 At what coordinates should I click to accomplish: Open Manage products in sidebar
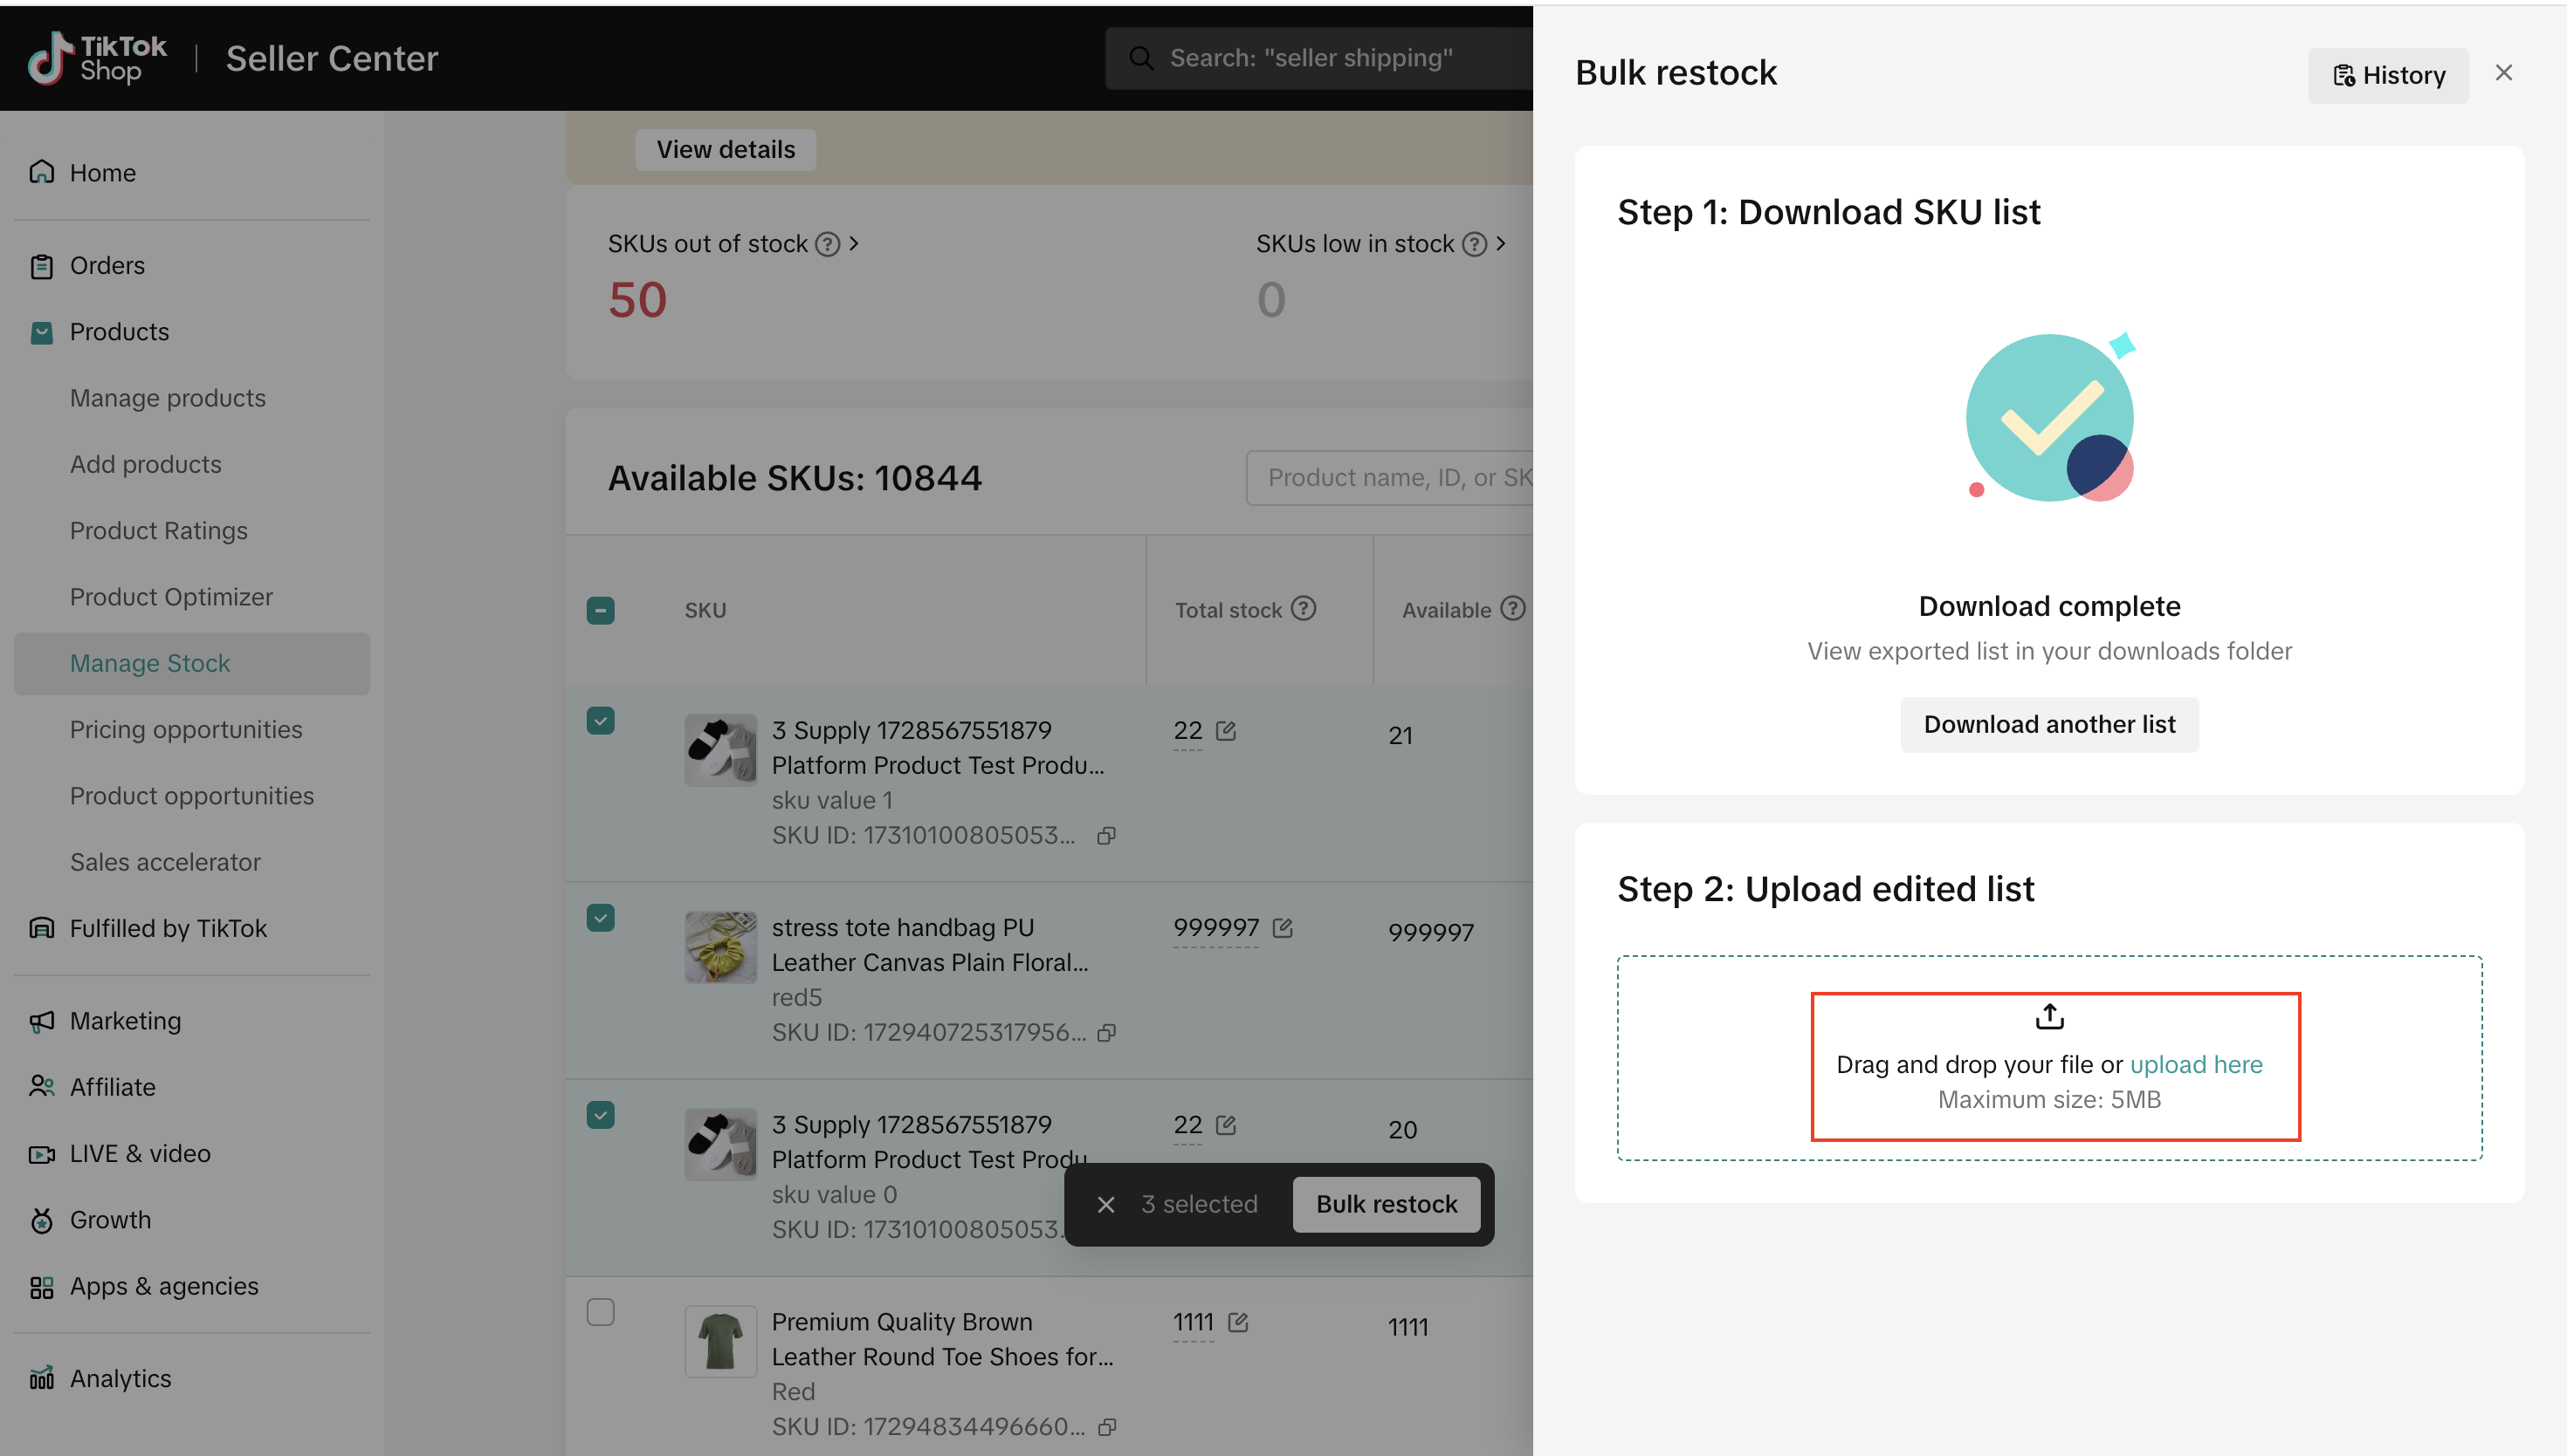click(x=167, y=398)
